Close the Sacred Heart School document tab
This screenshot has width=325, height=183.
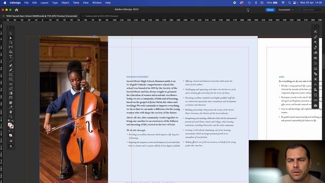click(x=4, y=16)
